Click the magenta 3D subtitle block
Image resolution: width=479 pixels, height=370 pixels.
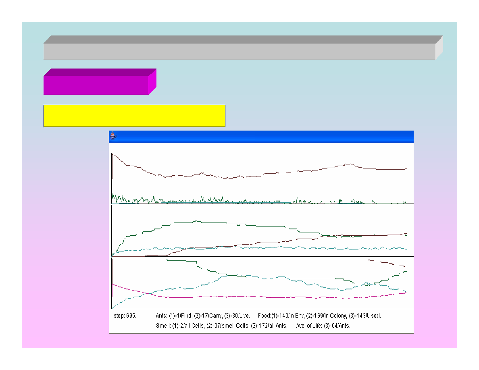click(x=96, y=85)
